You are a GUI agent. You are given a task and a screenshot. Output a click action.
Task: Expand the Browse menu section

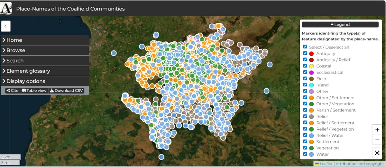click(x=45, y=50)
